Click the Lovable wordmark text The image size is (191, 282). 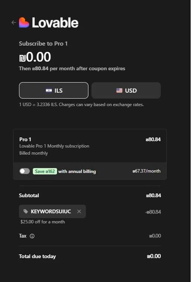coord(55,23)
